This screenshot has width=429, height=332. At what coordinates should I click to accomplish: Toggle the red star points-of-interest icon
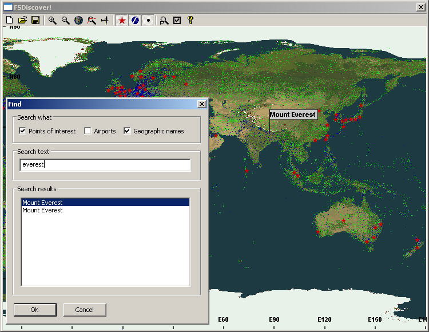[122, 20]
